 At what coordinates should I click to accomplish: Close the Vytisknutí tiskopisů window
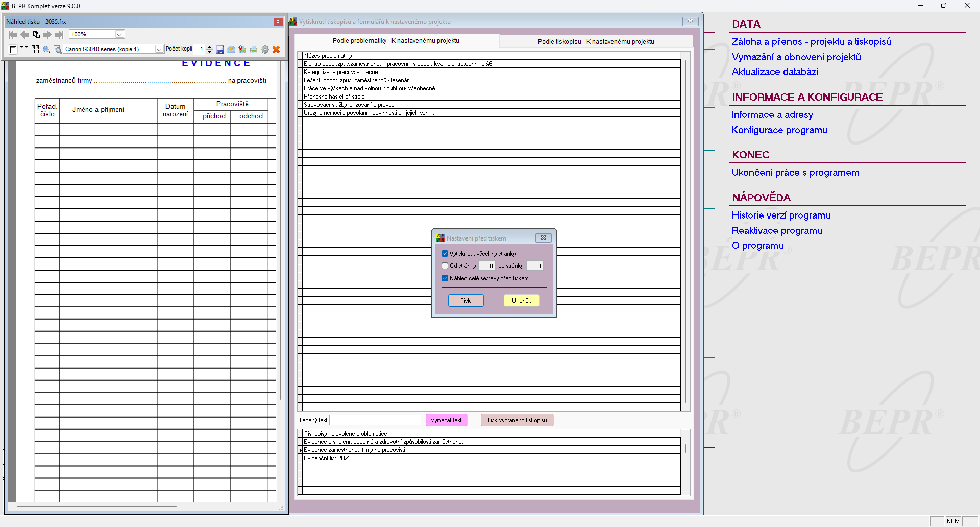690,21
